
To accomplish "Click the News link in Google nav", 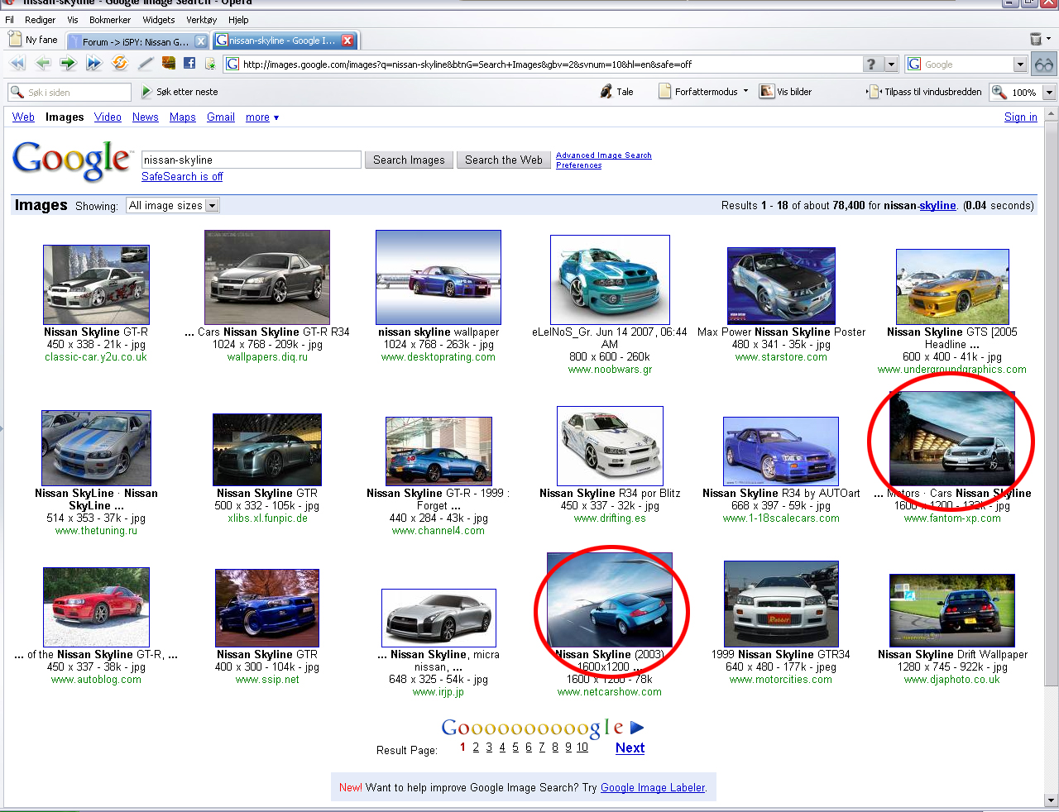I will [146, 117].
